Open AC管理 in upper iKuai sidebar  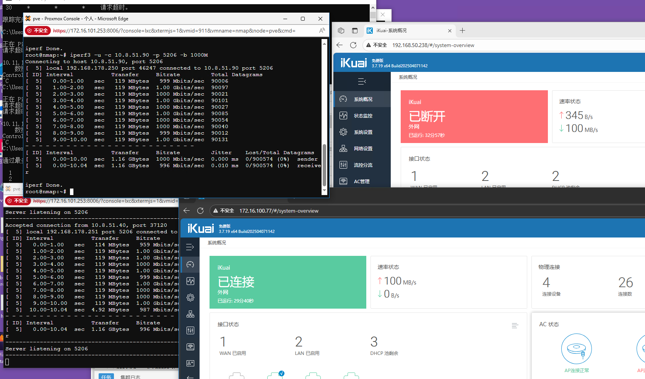(x=362, y=181)
